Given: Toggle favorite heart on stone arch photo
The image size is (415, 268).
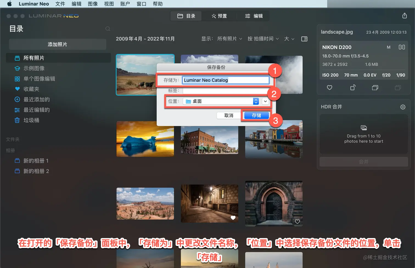Looking at the screenshot, I should pyautogui.click(x=297, y=222).
